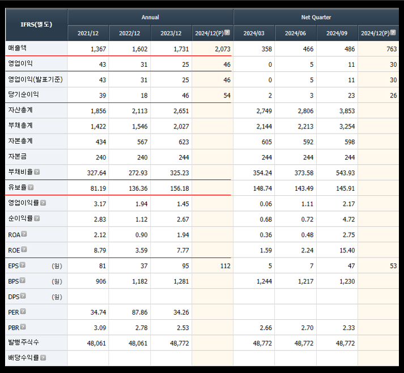Click the 2022/12 column header
The height and width of the screenshot is (373, 404).
[130, 33]
